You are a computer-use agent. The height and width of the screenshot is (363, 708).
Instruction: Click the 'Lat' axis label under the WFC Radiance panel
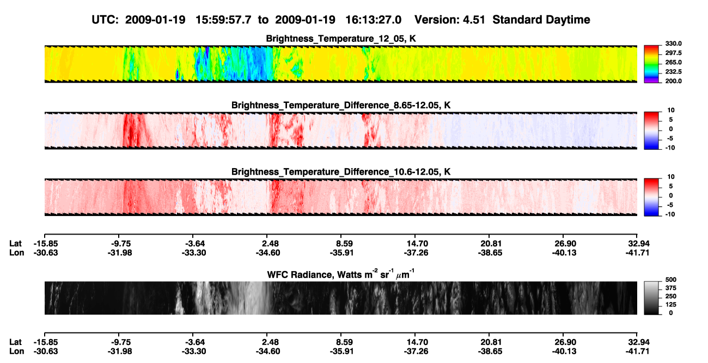(16, 342)
